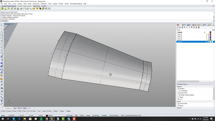Open Layers panel help icon
The height and width of the screenshot is (121, 215).
199,28
